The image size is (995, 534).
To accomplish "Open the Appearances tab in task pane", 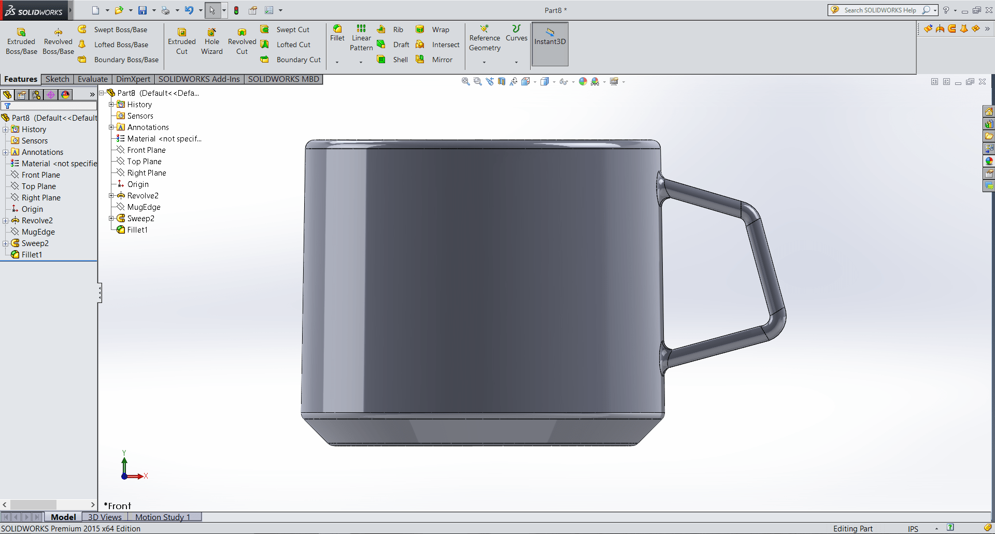I will [x=989, y=161].
